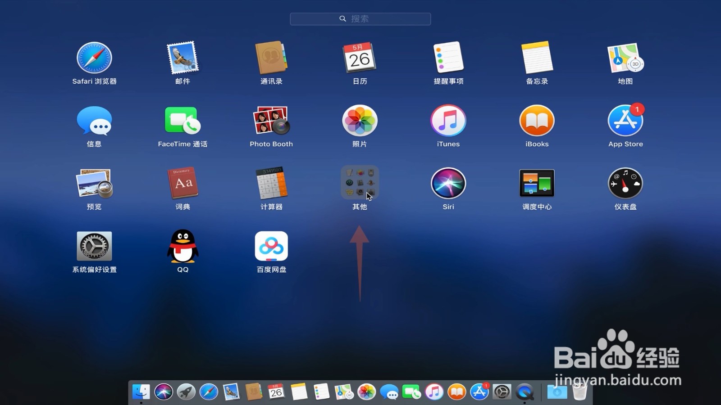The image size is (721, 405).
Task: Open 百度网盘 (Baidu Netdisk) app
Action: [x=271, y=246]
